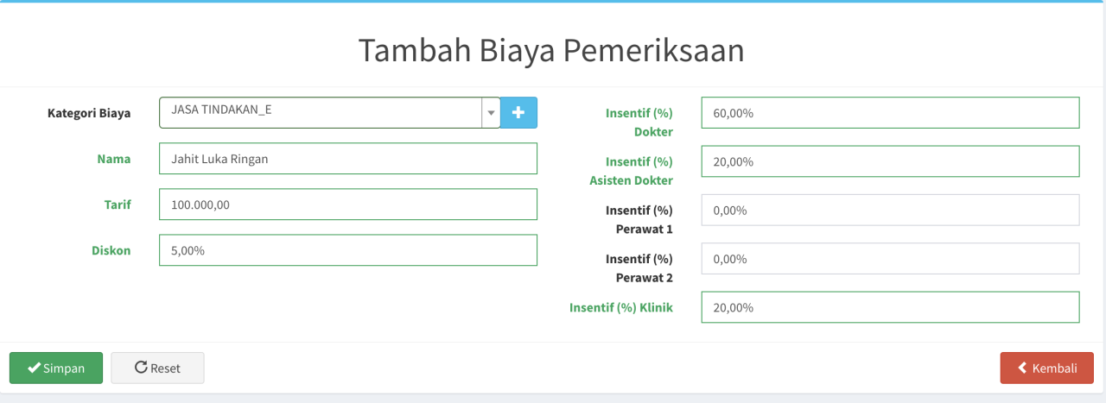
Task: Click the Insentif Dokter field with 60,00%
Action: coord(890,113)
